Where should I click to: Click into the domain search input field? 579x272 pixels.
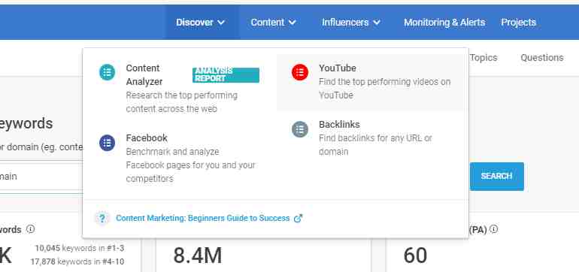41,177
